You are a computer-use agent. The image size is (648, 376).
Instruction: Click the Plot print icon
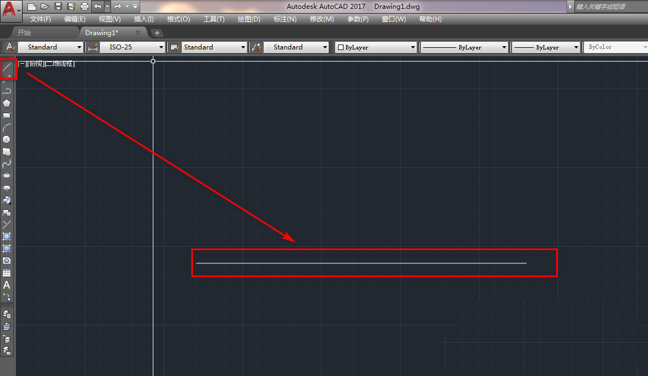coord(84,6)
